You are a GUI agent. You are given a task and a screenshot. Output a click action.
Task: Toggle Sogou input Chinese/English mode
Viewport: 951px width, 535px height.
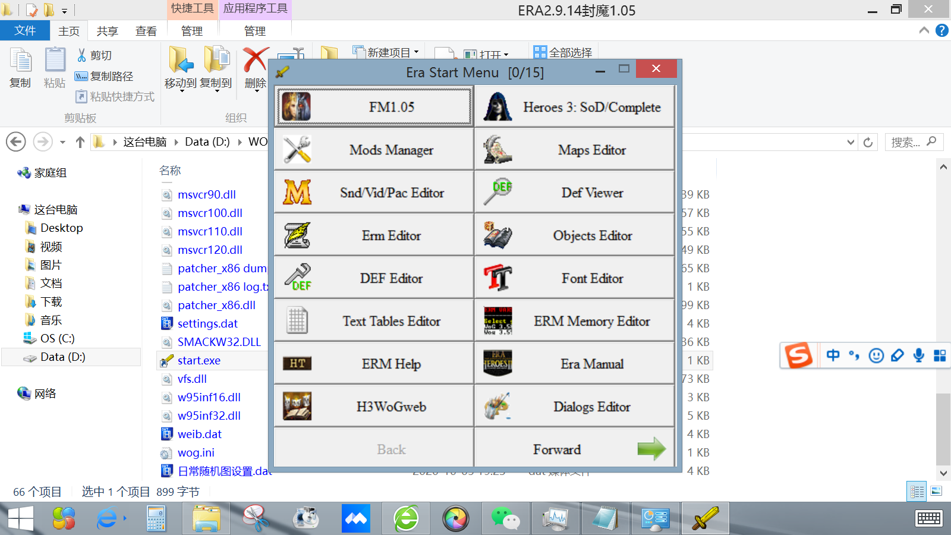coord(833,355)
